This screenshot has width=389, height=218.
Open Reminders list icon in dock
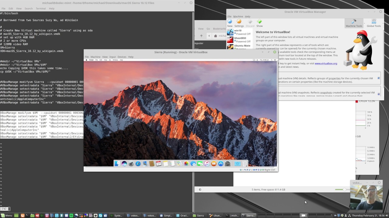[x=172, y=163]
